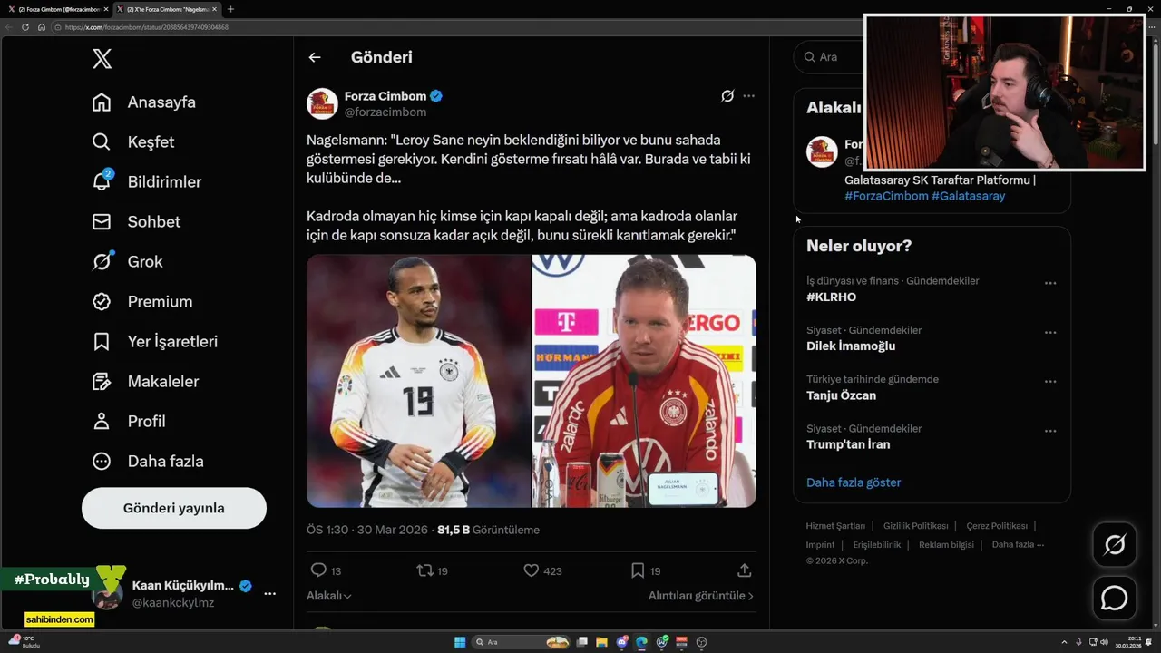1161x653 pixels.
Task: Open Gizlilik Politikası footer link
Action: click(916, 526)
